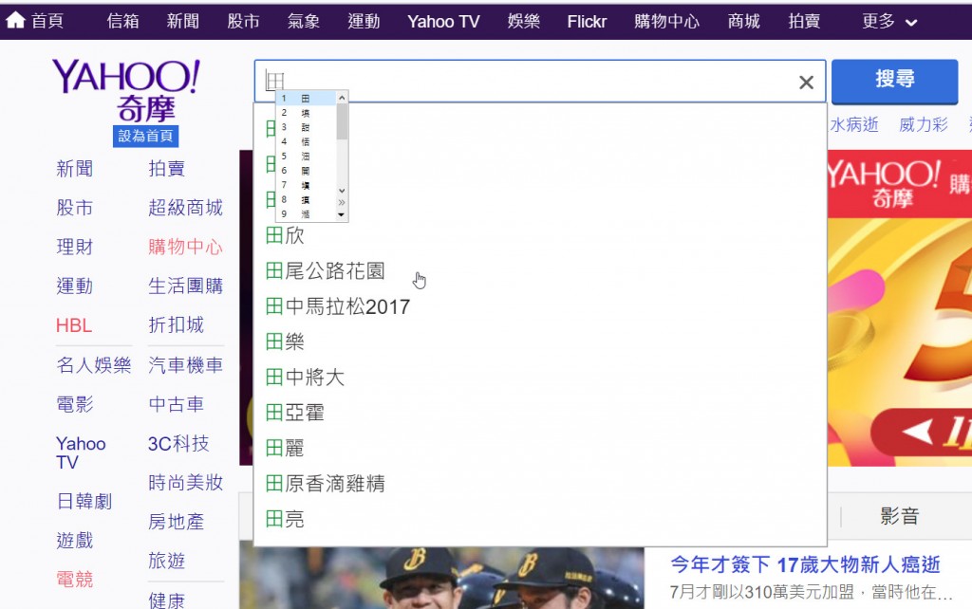The height and width of the screenshot is (609, 972).
Task: Expand IME candidates with double chevron
Action: [342, 203]
